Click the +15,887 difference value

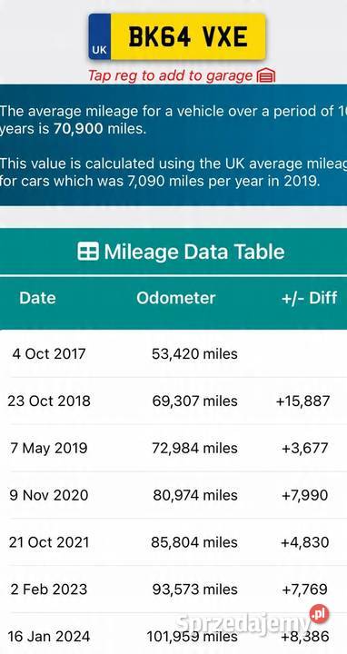coord(302,401)
